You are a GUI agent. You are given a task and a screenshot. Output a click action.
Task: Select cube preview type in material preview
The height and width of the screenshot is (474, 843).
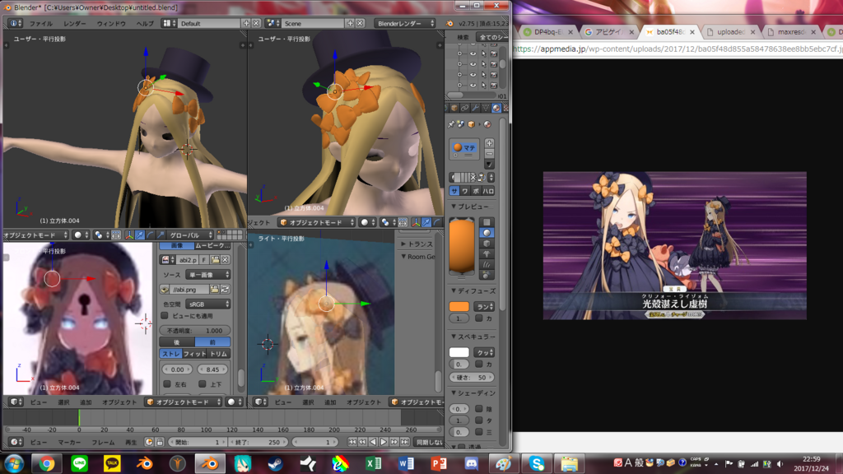tap(486, 244)
